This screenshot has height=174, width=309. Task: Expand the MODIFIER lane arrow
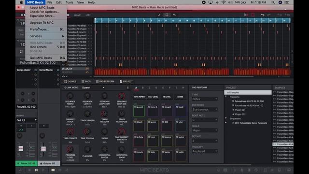pos(87,72)
